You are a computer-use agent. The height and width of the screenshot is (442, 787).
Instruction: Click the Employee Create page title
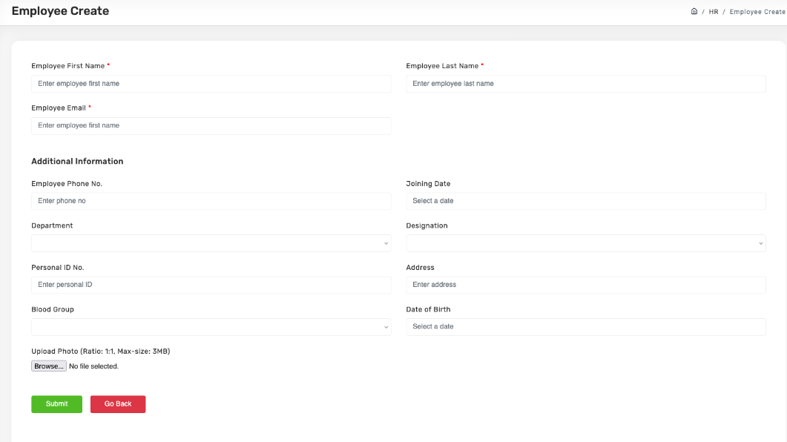coord(60,11)
